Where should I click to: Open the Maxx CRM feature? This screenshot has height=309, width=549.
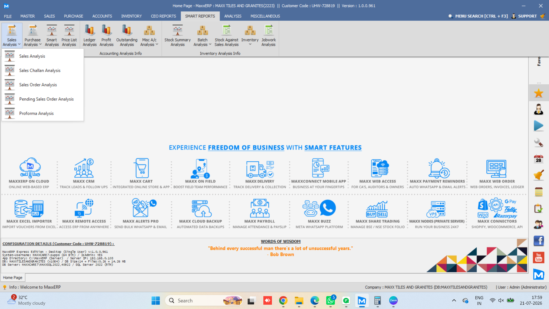click(84, 173)
